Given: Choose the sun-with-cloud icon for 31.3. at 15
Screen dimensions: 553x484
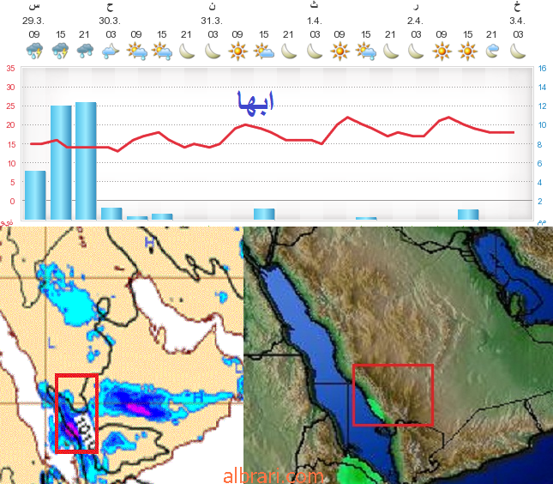Looking at the screenshot, I should tap(264, 51).
